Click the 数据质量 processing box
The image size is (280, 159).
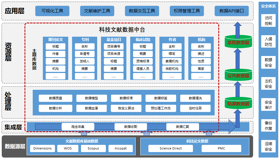pyautogui.click(x=56, y=98)
